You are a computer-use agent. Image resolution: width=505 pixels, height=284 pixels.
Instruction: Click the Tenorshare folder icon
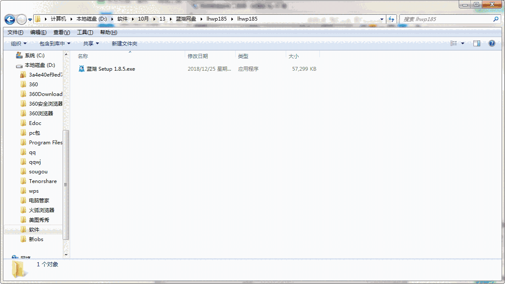click(x=23, y=181)
